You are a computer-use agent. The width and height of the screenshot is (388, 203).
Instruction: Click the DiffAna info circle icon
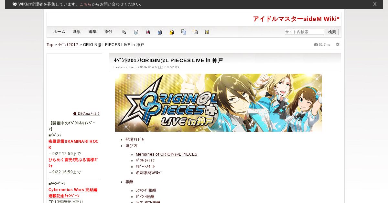pos(75,114)
